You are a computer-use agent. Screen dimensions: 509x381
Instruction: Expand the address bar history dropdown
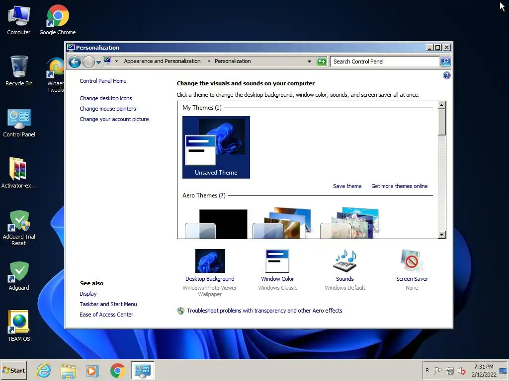(309, 61)
